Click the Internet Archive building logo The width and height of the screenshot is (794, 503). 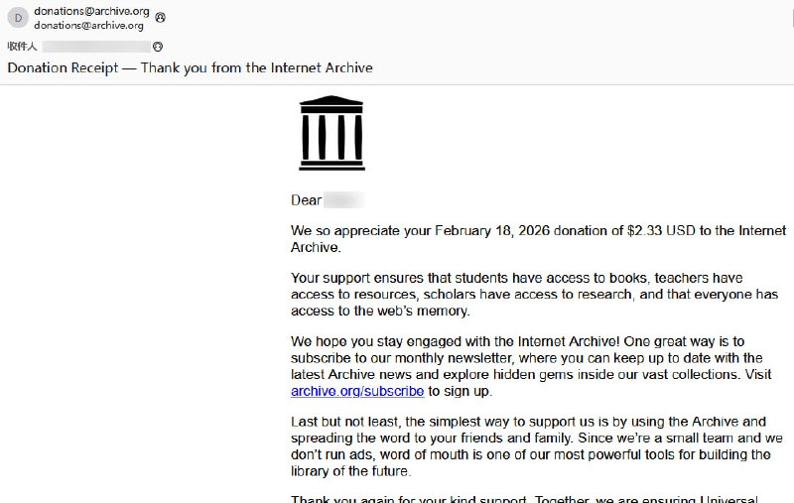pyautogui.click(x=331, y=133)
